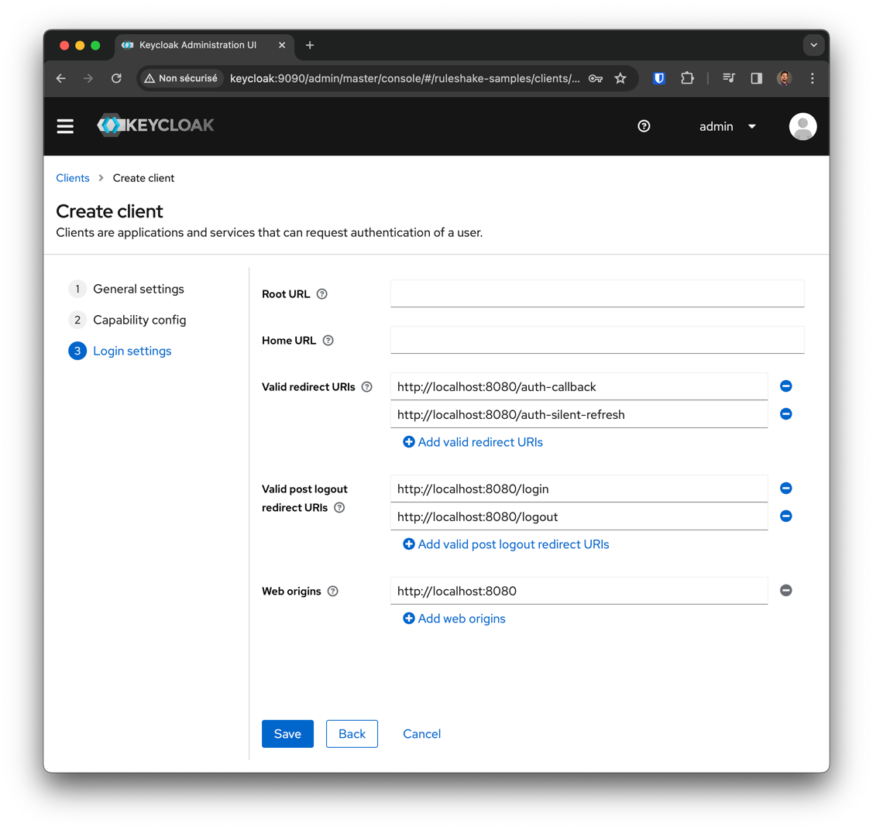Remove the auth-callback redirect URI
This screenshot has width=873, height=830.
[x=785, y=386]
